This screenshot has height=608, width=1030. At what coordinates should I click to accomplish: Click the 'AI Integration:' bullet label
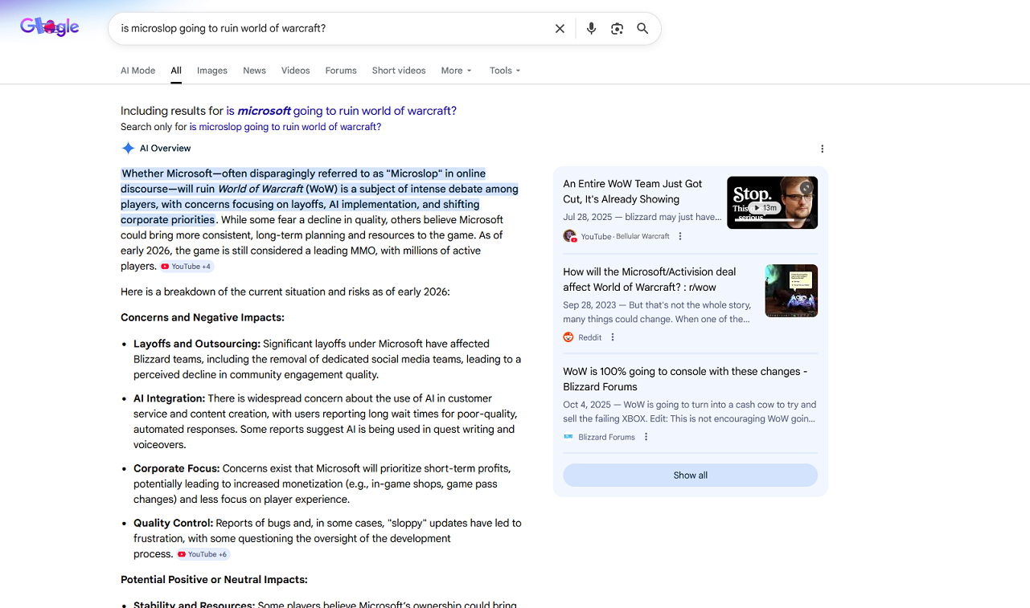point(170,398)
